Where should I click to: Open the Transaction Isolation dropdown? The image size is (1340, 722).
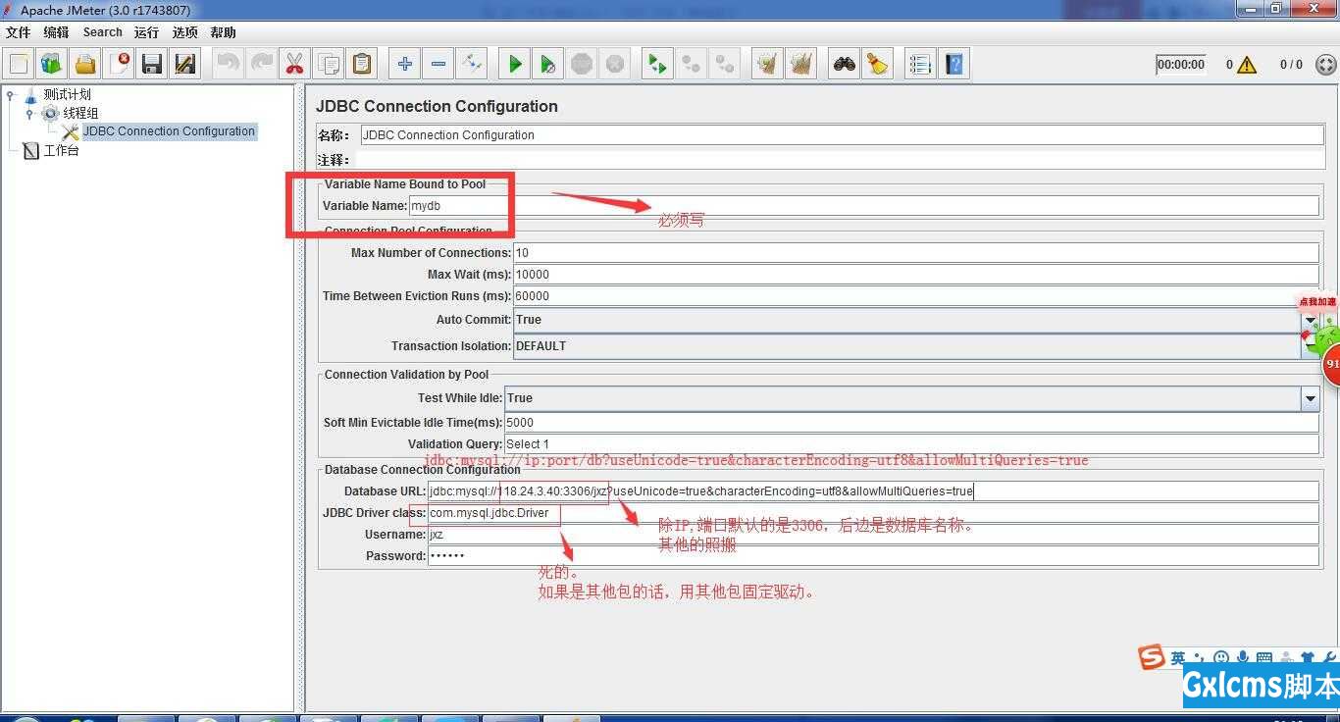[x=1310, y=345]
